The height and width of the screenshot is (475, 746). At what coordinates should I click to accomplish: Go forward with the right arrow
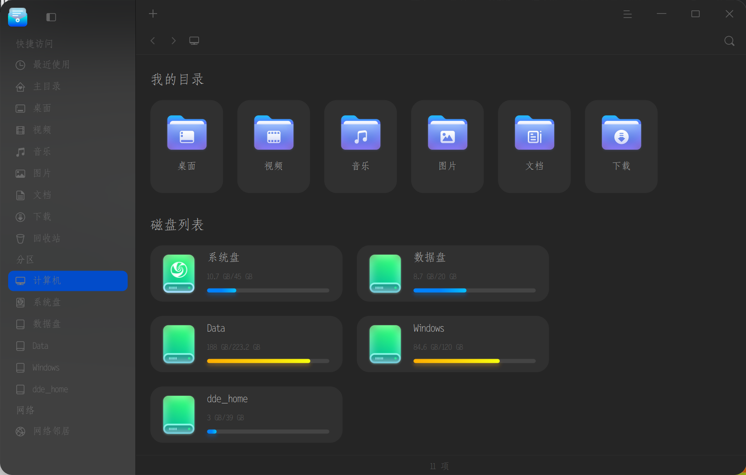(x=173, y=41)
